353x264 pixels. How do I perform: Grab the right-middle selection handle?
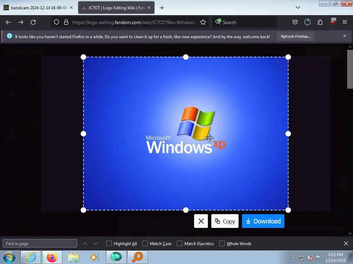[x=288, y=134]
